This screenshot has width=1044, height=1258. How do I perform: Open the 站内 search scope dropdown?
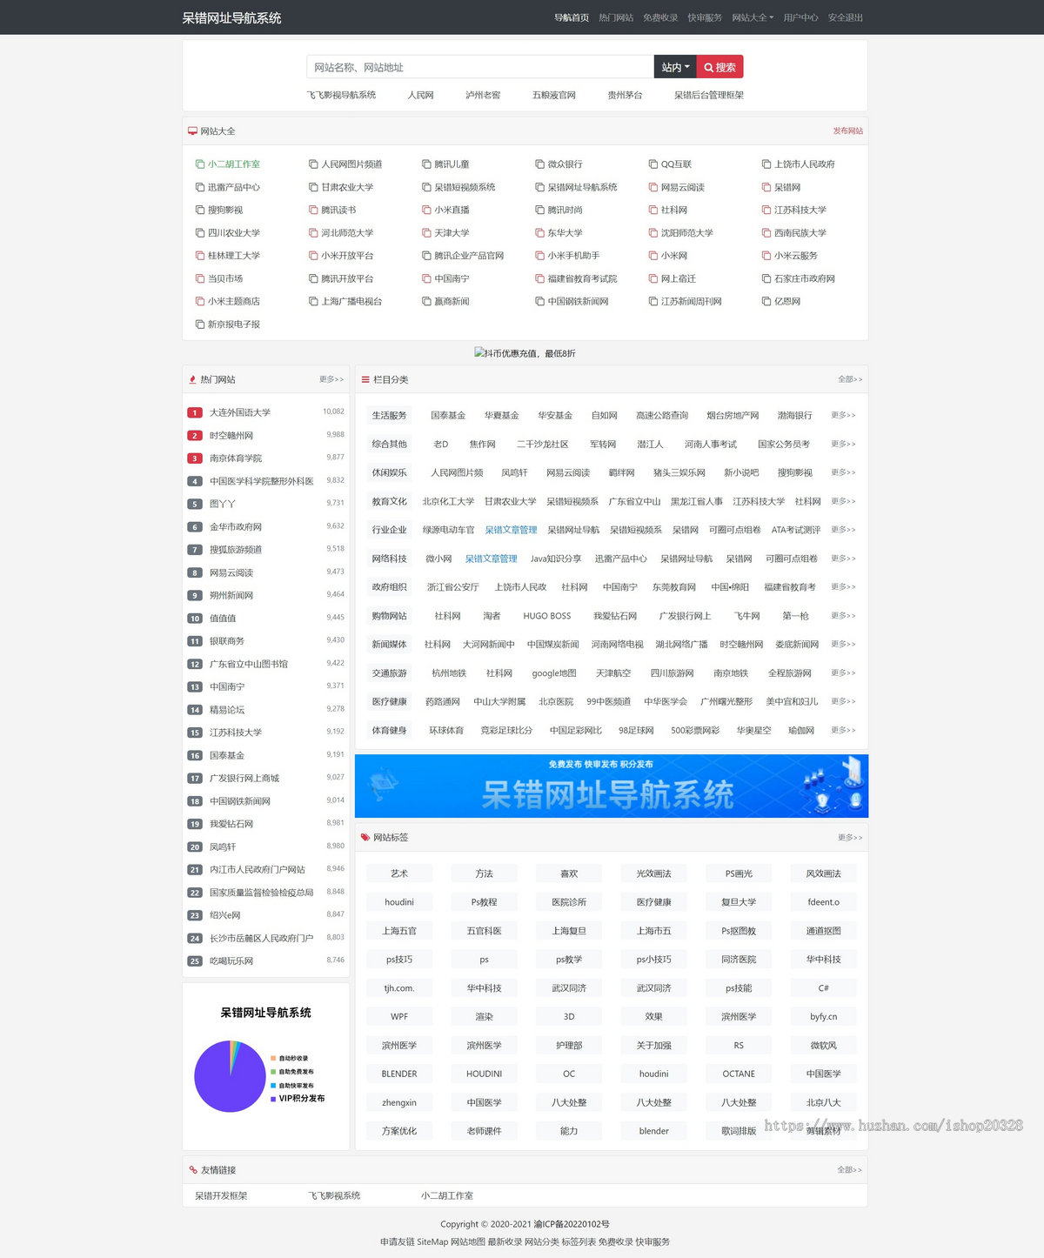[x=675, y=67]
